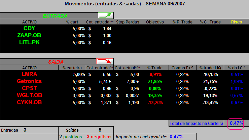
Task: Click the green upward arrow icon beside ENTRADA
Action: pos(106,15)
